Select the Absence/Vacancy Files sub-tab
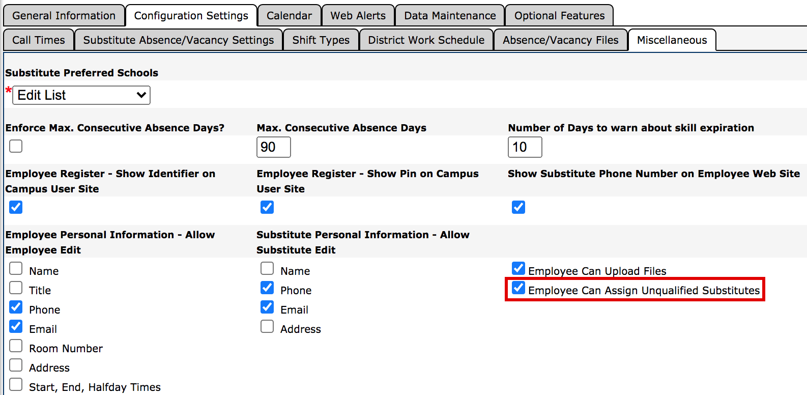 pyautogui.click(x=561, y=40)
